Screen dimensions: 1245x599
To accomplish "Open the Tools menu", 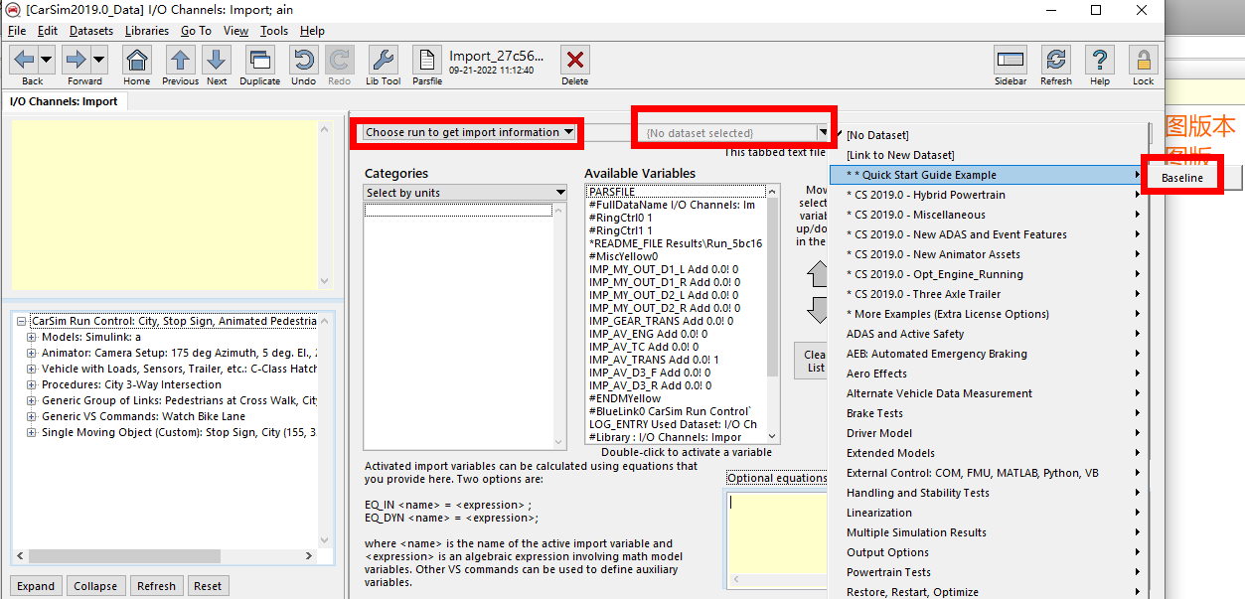I will [x=274, y=31].
